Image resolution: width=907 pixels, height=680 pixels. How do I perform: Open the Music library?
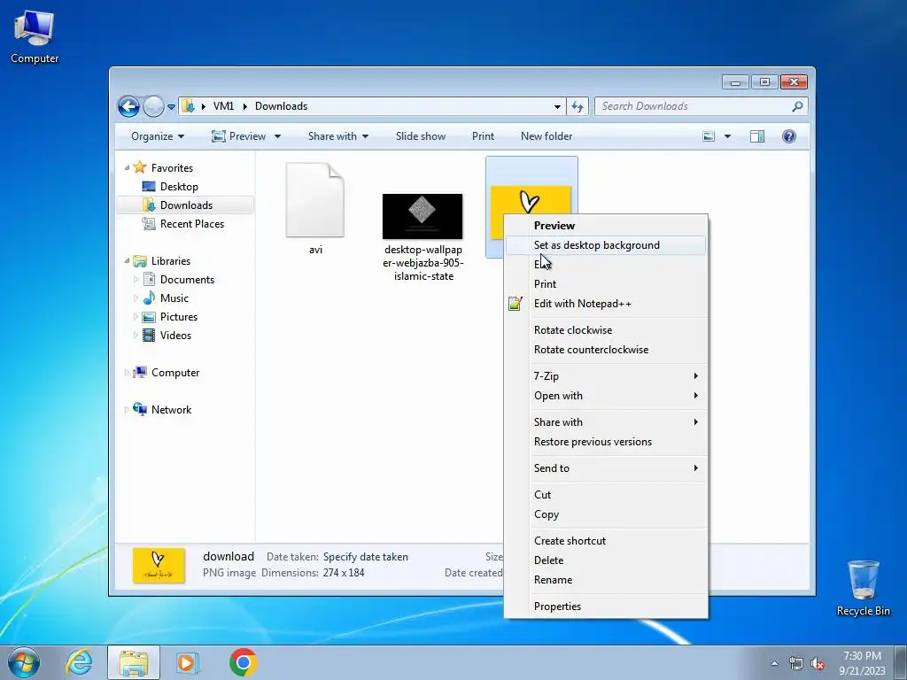click(174, 298)
